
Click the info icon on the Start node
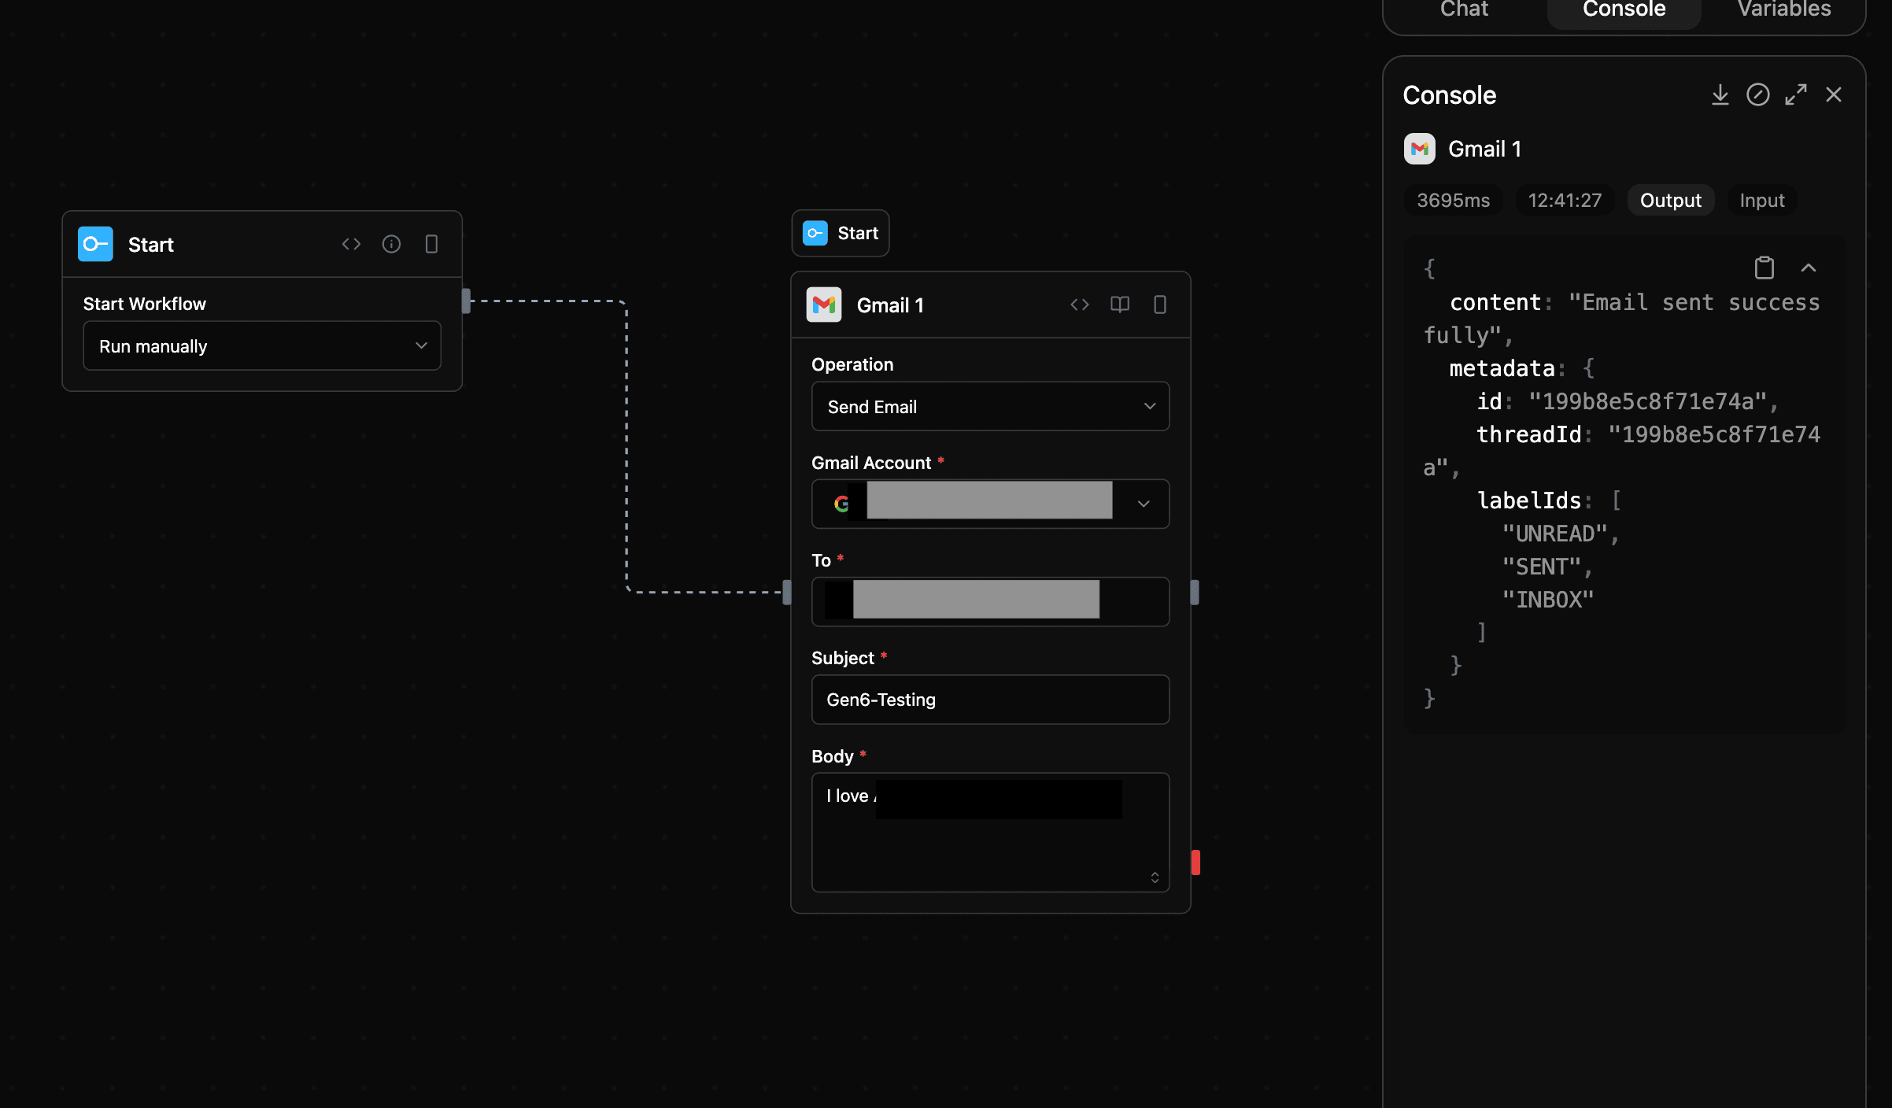392,243
